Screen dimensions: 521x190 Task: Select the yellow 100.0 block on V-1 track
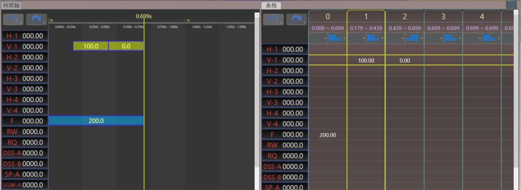[x=90, y=46]
